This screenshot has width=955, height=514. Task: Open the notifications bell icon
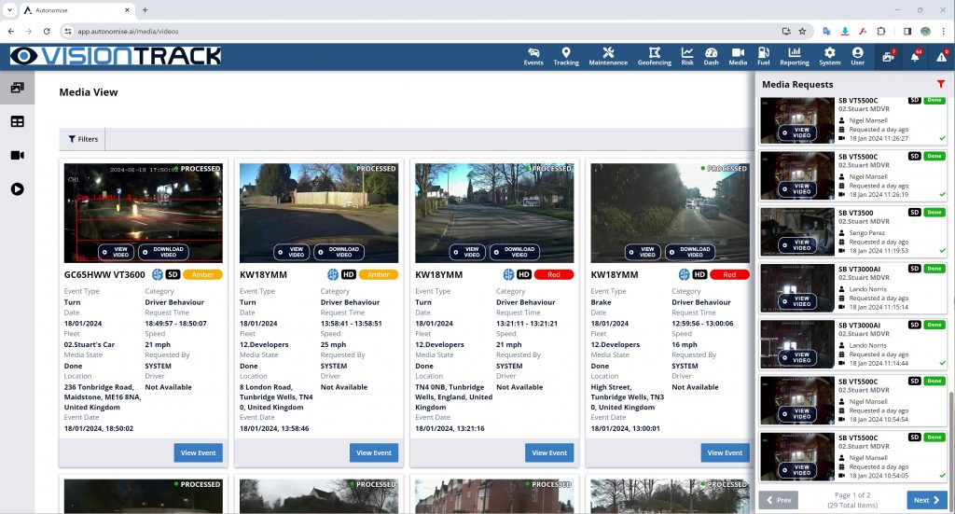(x=915, y=57)
